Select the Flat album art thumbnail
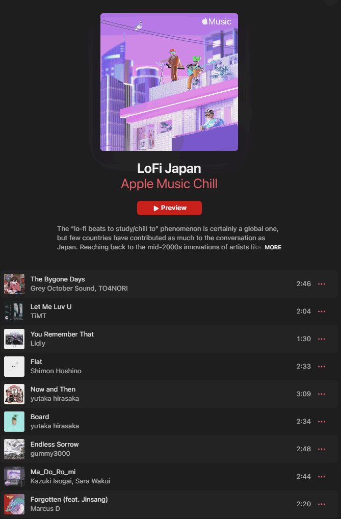341x519 pixels. (14, 367)
